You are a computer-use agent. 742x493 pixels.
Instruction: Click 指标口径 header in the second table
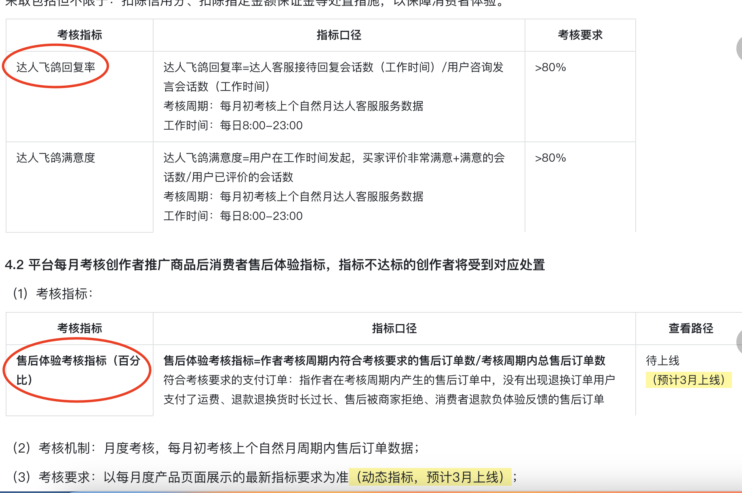[394, 329]
